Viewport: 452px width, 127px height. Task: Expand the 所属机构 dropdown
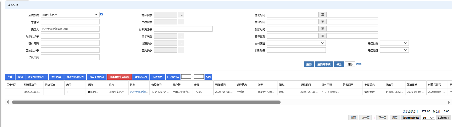coord(96,15)
